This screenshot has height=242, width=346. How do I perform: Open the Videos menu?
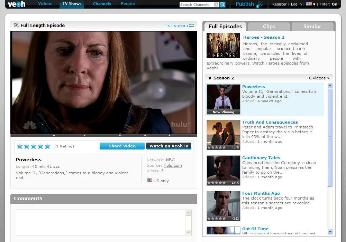click(45, 4)
